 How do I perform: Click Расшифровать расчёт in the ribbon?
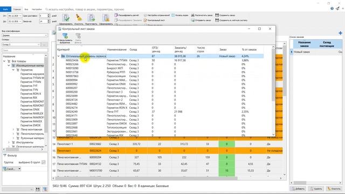(x=127, y=15)
